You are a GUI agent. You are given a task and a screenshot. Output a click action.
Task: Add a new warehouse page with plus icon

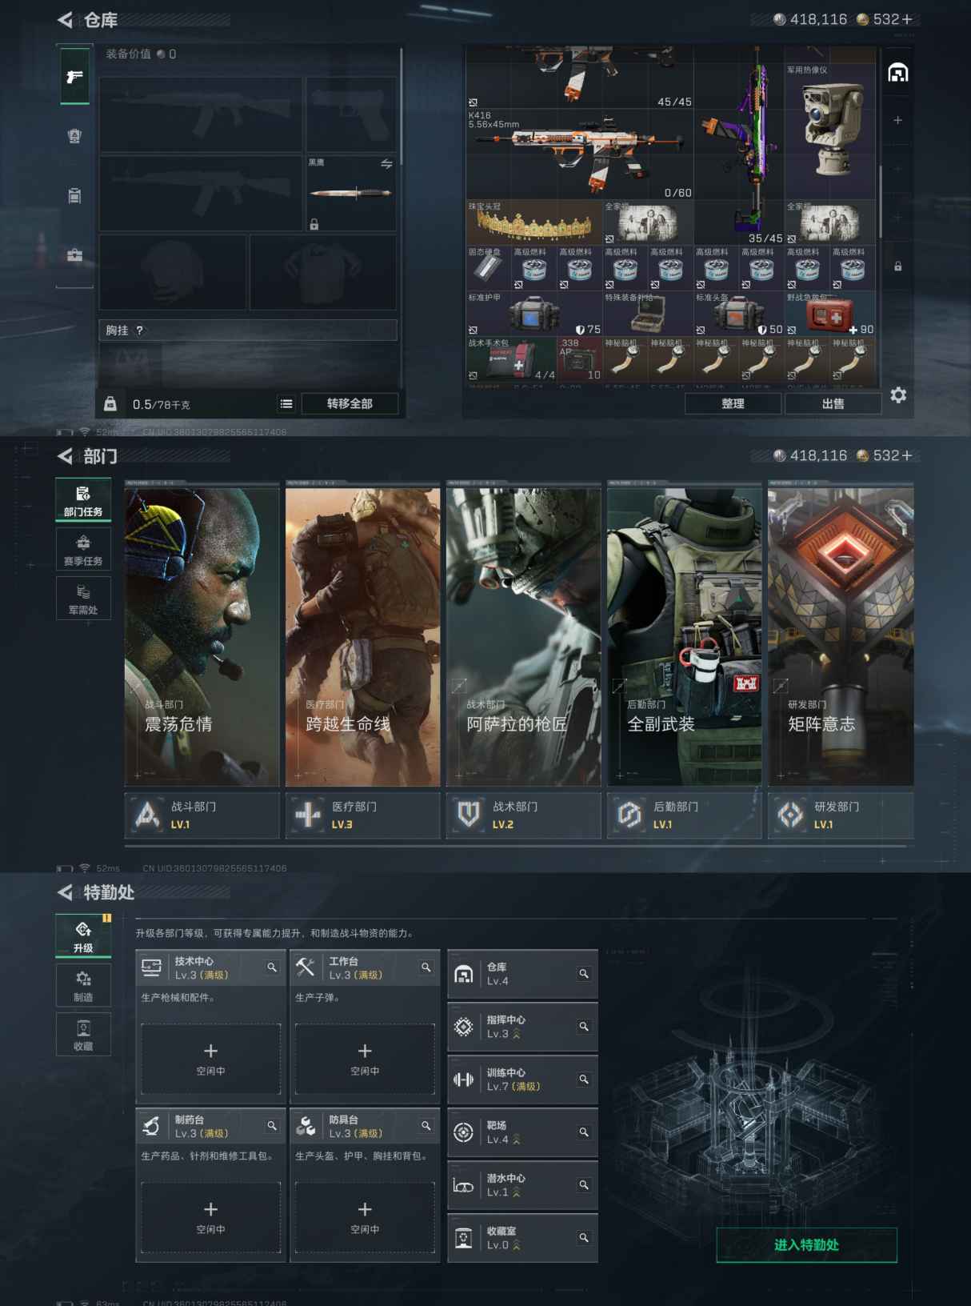[x=897, y=120]
